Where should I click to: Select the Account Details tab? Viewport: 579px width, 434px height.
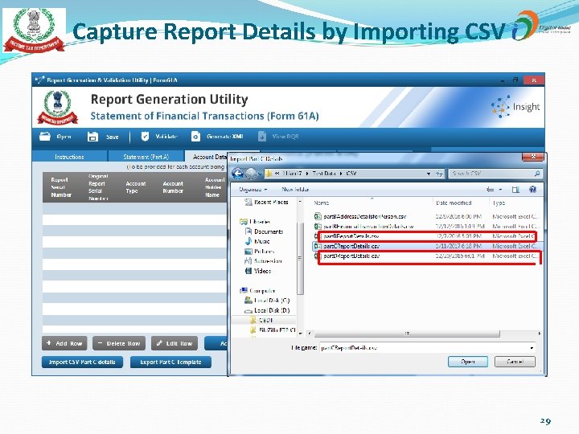tap(206, 157)
